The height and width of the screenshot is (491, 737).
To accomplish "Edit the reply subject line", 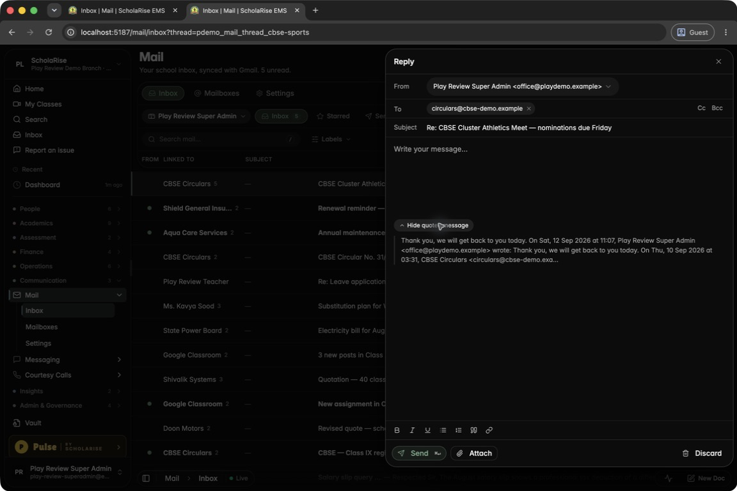I will (x=575, y=128).
